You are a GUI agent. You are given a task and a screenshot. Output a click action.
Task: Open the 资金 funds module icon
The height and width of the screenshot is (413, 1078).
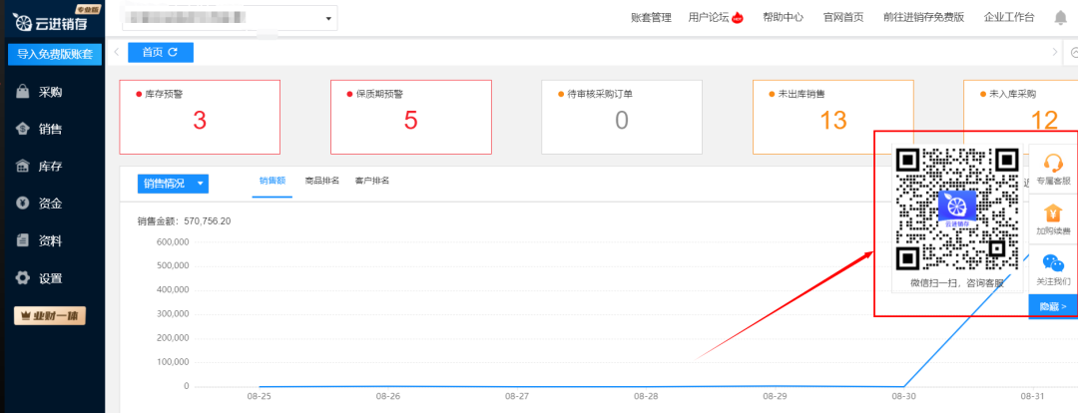[23, 204]
